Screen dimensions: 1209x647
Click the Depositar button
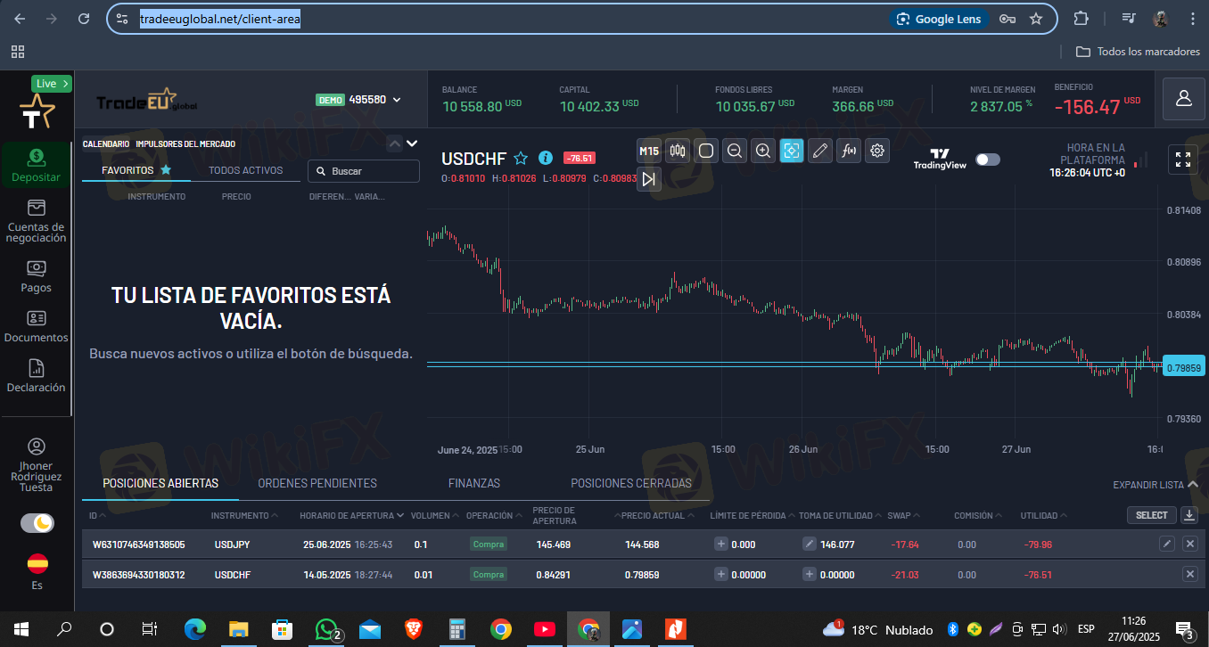point(36,165)
